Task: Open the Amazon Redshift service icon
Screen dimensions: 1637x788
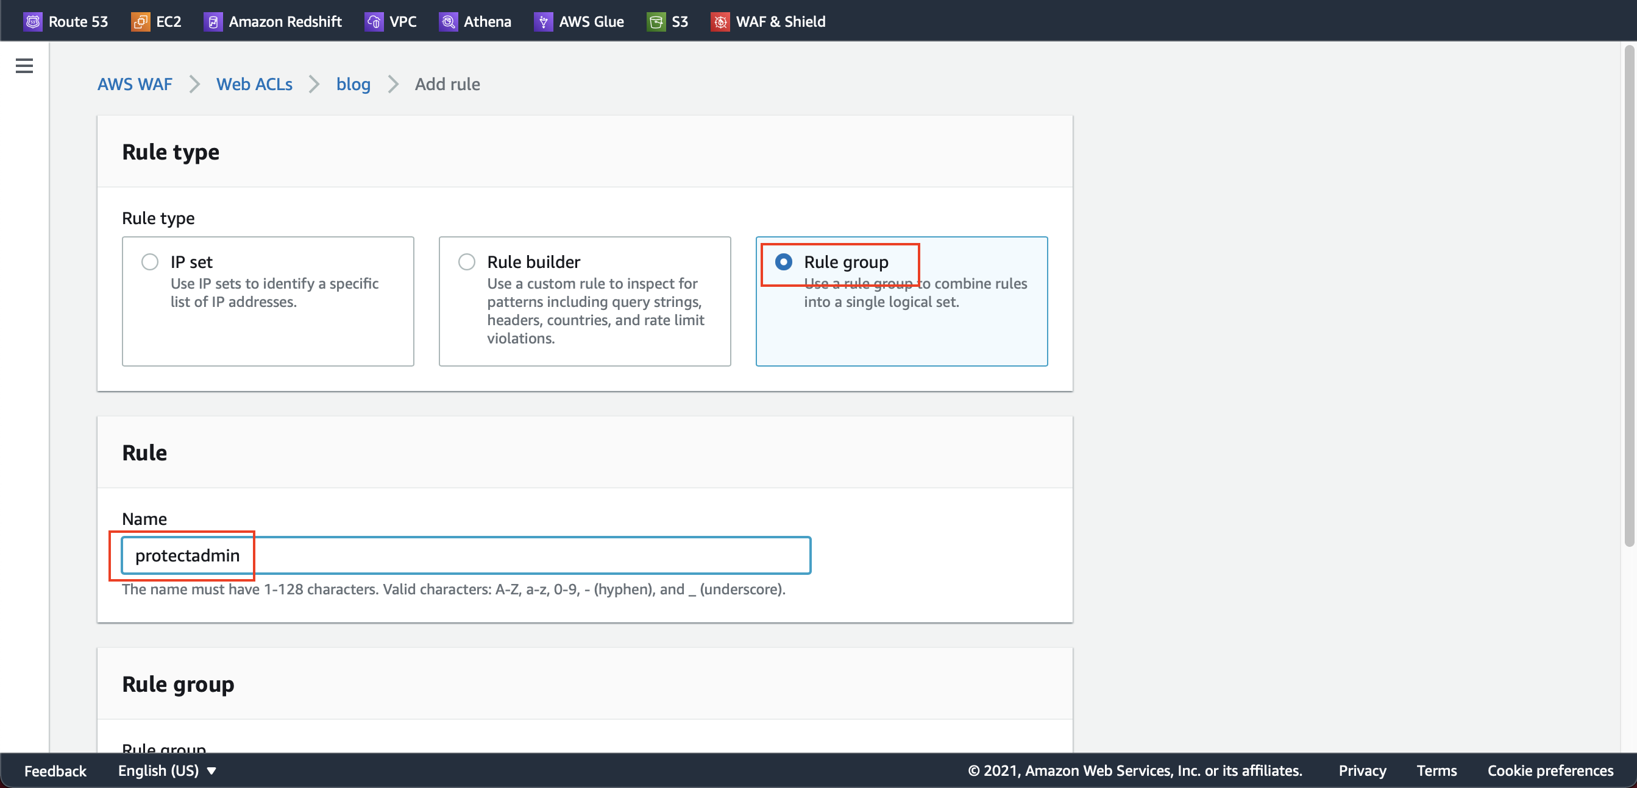Action: (x=213, y=21)
